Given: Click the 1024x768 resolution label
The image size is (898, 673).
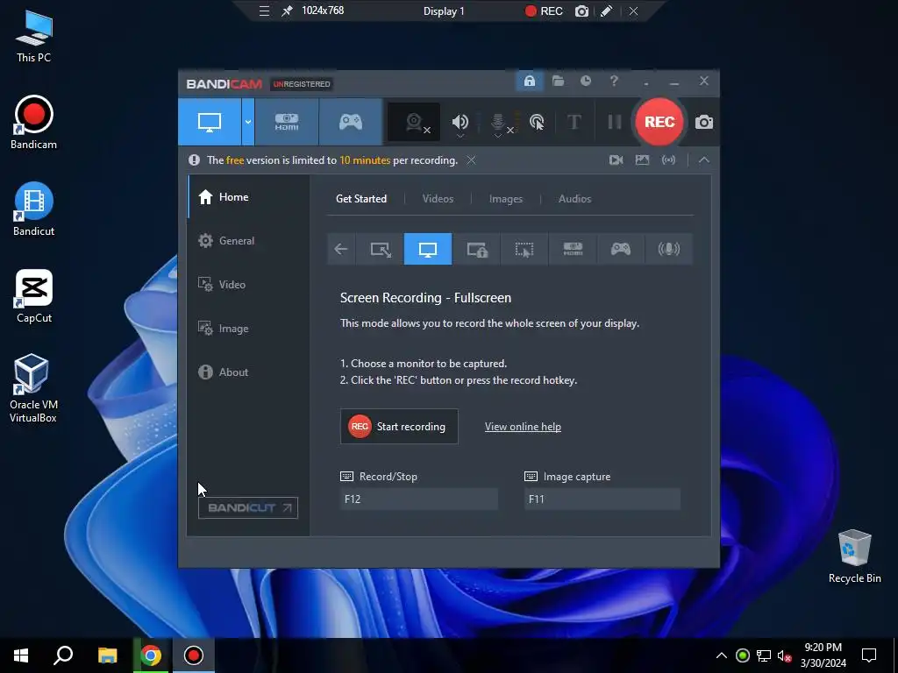Looking at the screenshot, I should click(323, 11).
